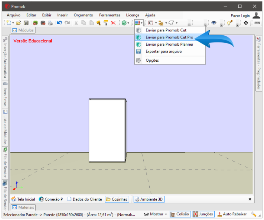Copy selection with the copy icon

tap(84, 23)
